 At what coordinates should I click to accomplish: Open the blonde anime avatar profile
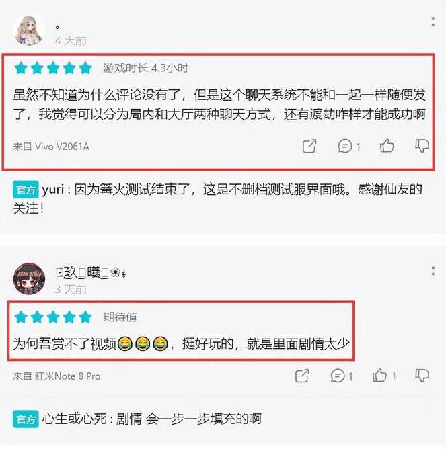(x=29, y=31)
